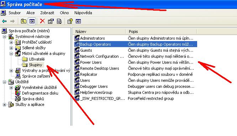The width and height of the screenshot is (237, 136).
Task: Select Správa disků in tree
Action: coord(33,99)
